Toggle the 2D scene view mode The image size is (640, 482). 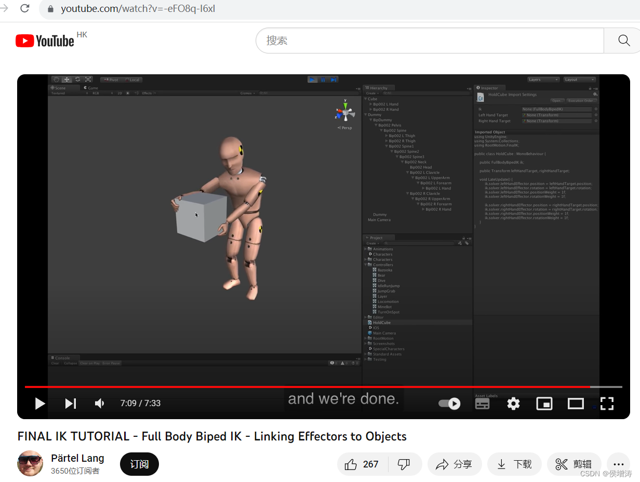(x=119, y=93)
